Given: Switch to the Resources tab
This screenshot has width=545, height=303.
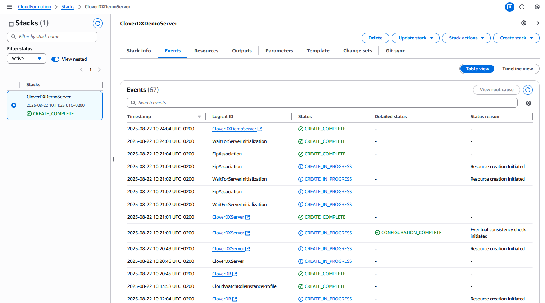Looking at the screenshot, I should (206, 51).
